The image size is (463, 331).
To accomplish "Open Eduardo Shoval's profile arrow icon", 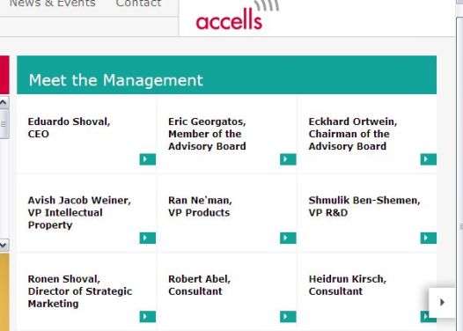I will click(x=148, y=159).
